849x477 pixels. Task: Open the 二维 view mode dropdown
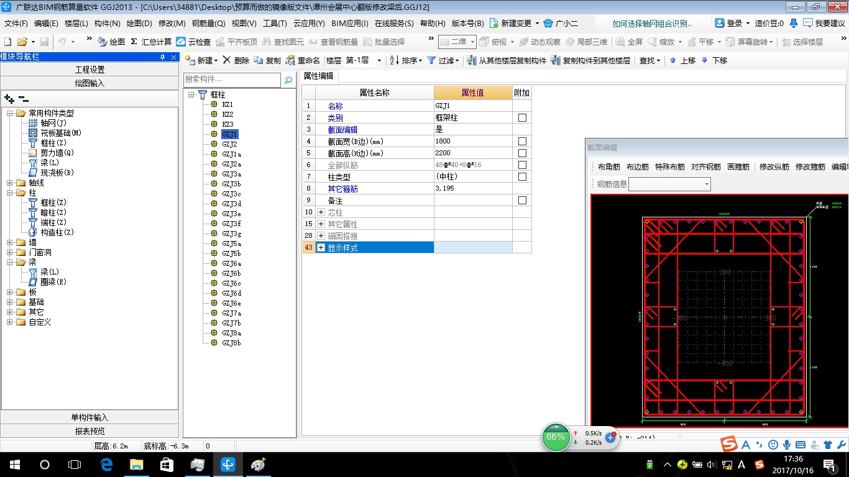click(472, 42)
